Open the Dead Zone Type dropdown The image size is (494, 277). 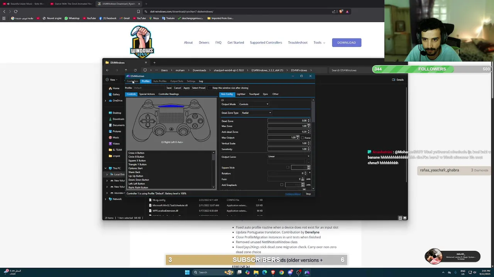pyautogui.click(x=256, y=113)
